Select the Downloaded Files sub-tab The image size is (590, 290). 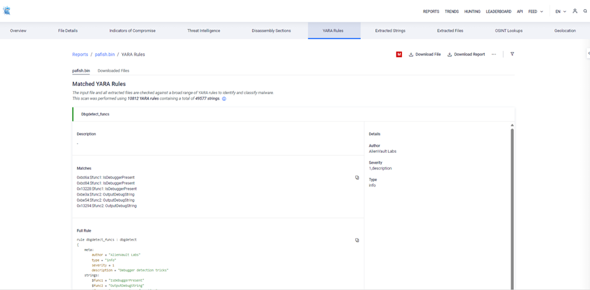click(113, 71)
